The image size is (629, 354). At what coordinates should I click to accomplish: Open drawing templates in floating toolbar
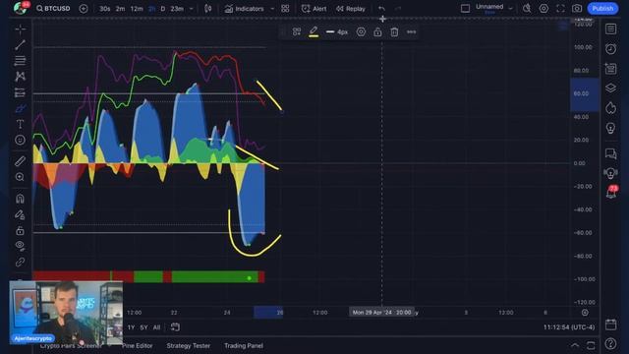[297, 32]
